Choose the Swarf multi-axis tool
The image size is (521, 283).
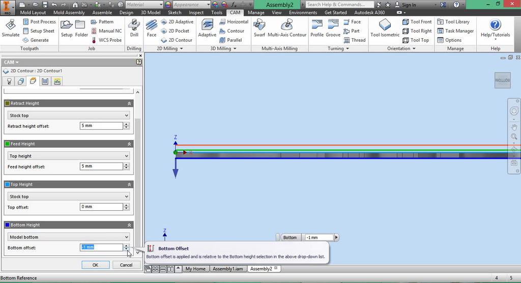coord(259,28)
